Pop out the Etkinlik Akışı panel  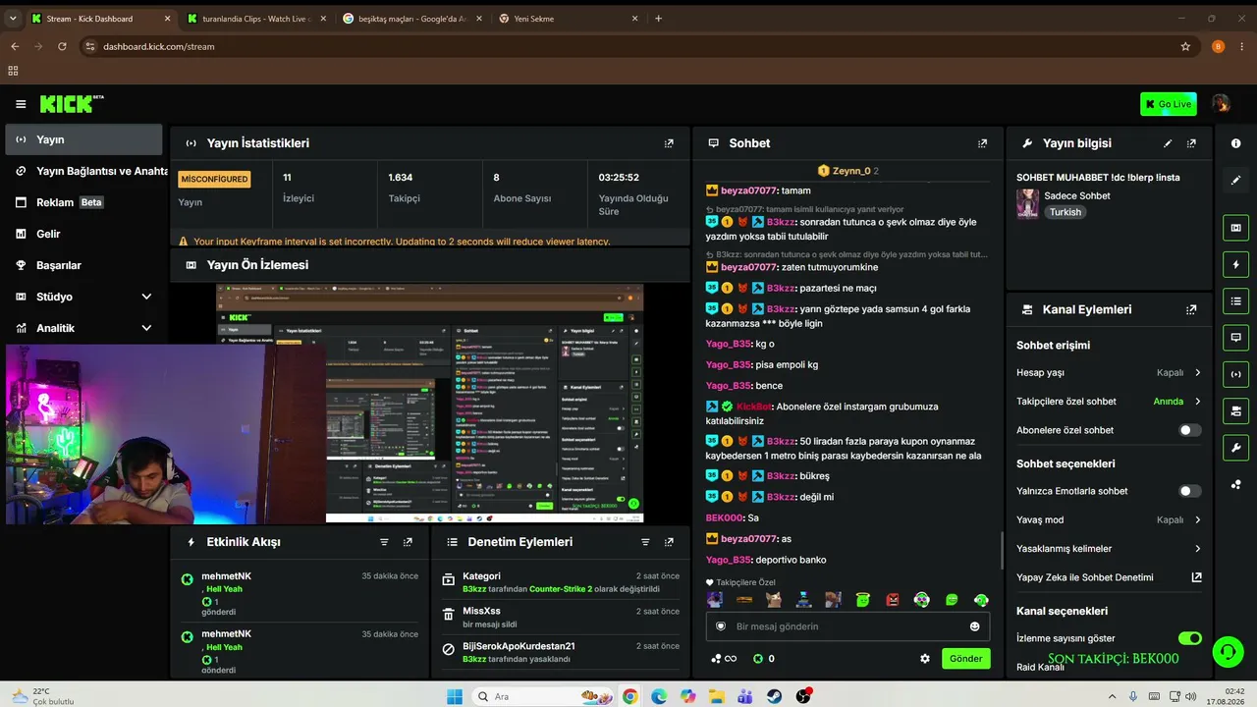pyautogui.click(x=408, y=542)
